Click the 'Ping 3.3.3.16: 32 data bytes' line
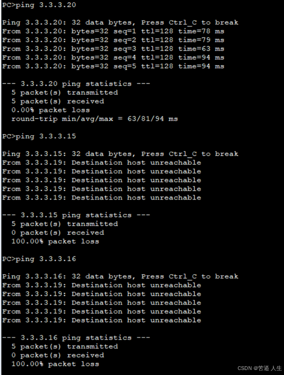The height and width of the screenshot is (375, 284). pos(120,276)
